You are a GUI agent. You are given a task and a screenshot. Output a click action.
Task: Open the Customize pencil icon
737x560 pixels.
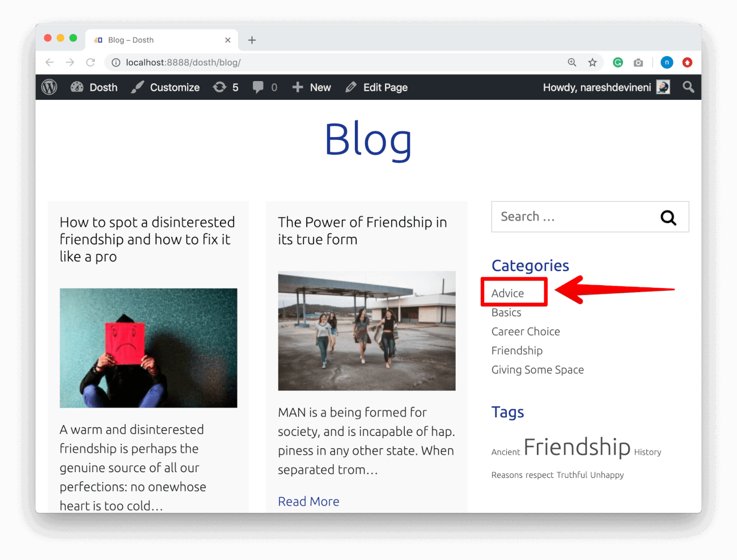tap(137, 87)
